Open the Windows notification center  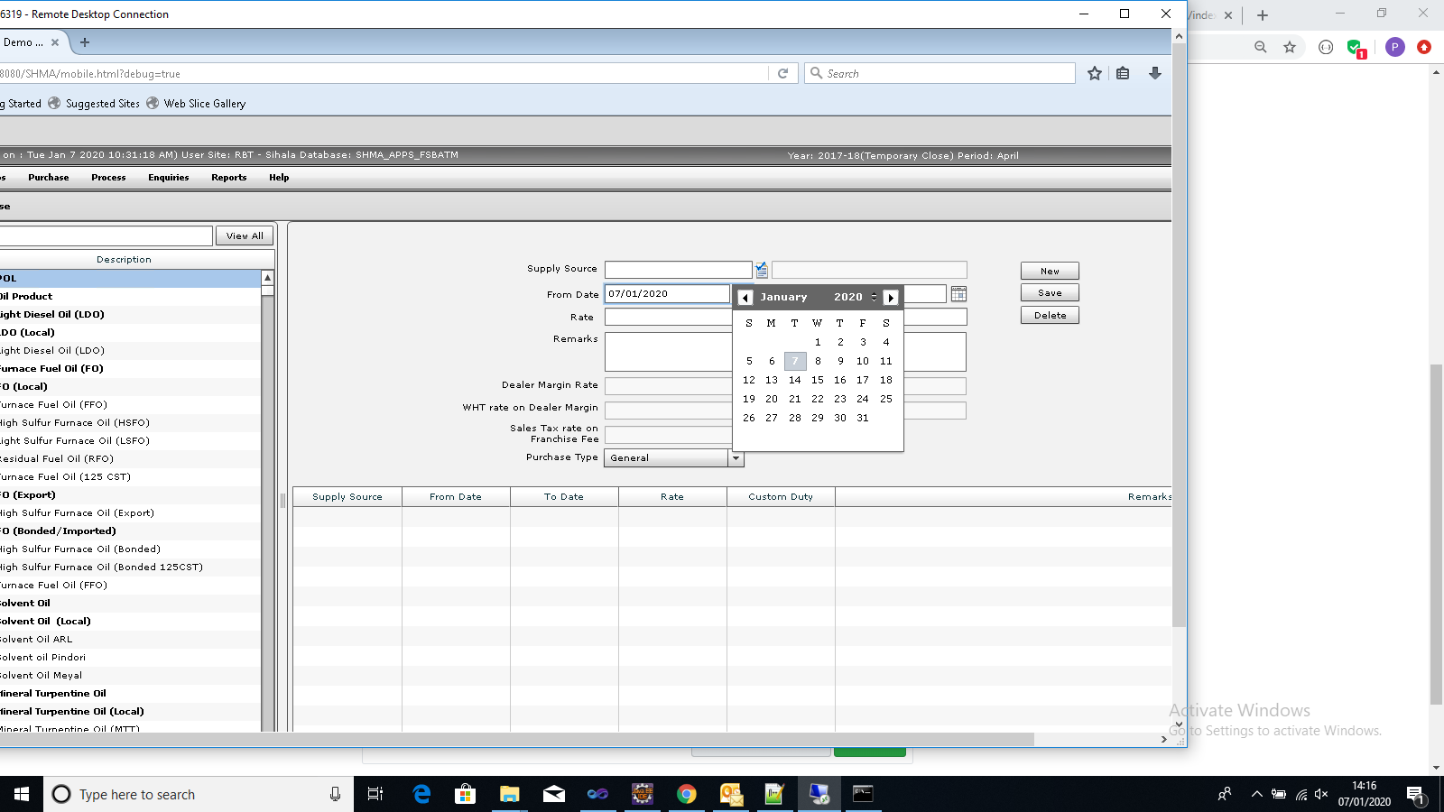point(1415,794)
